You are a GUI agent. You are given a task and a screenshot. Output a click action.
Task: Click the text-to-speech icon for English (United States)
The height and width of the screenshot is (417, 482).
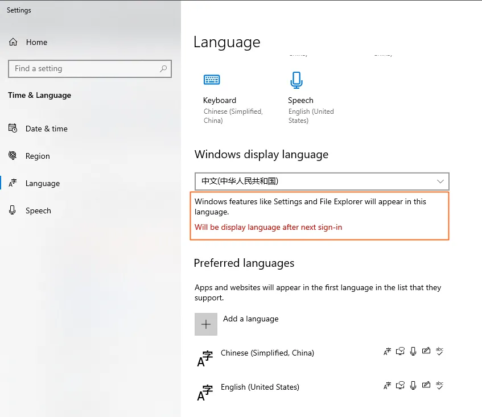tap(400, 386)
